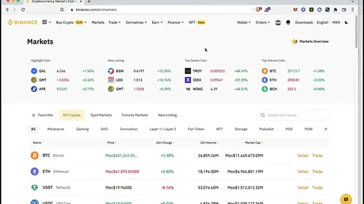
Task: Show more categories with right arrow
Action: (325, 129)
